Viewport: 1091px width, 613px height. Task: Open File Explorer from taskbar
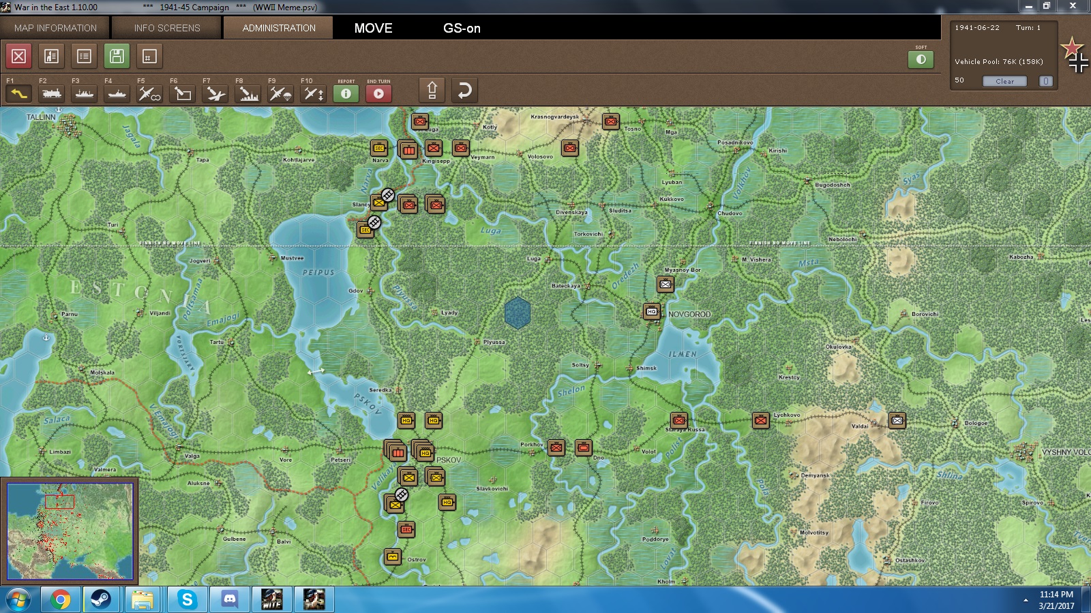point(142,600)
